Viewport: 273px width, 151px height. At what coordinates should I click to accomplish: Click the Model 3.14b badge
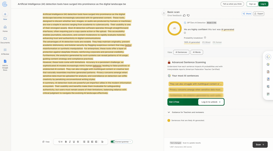pyautogui.click(x=211, y=23)
